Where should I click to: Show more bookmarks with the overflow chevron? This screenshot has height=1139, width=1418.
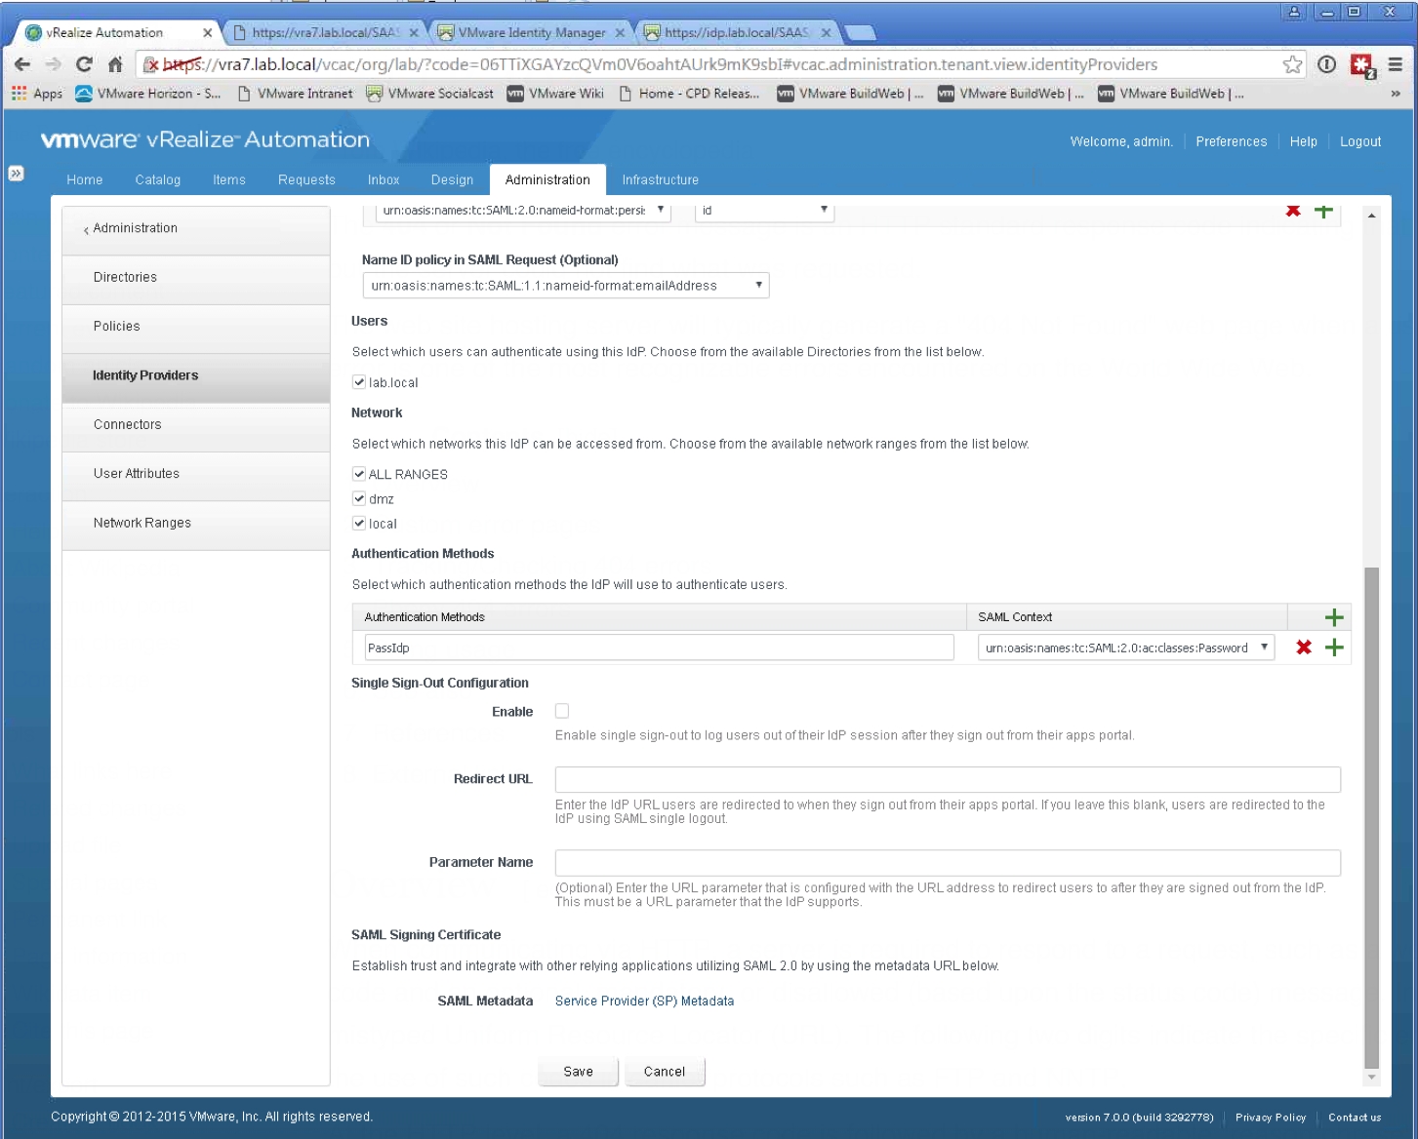(1396, 94)
